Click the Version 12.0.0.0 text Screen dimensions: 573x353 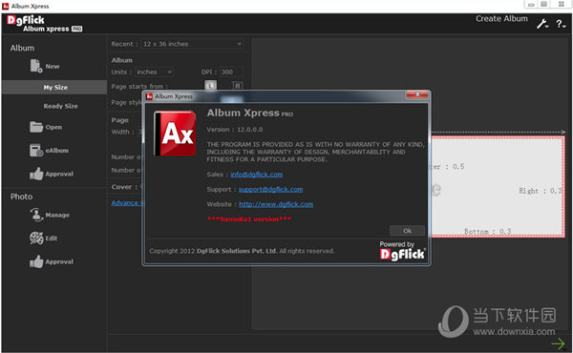[x=235, y=129]
